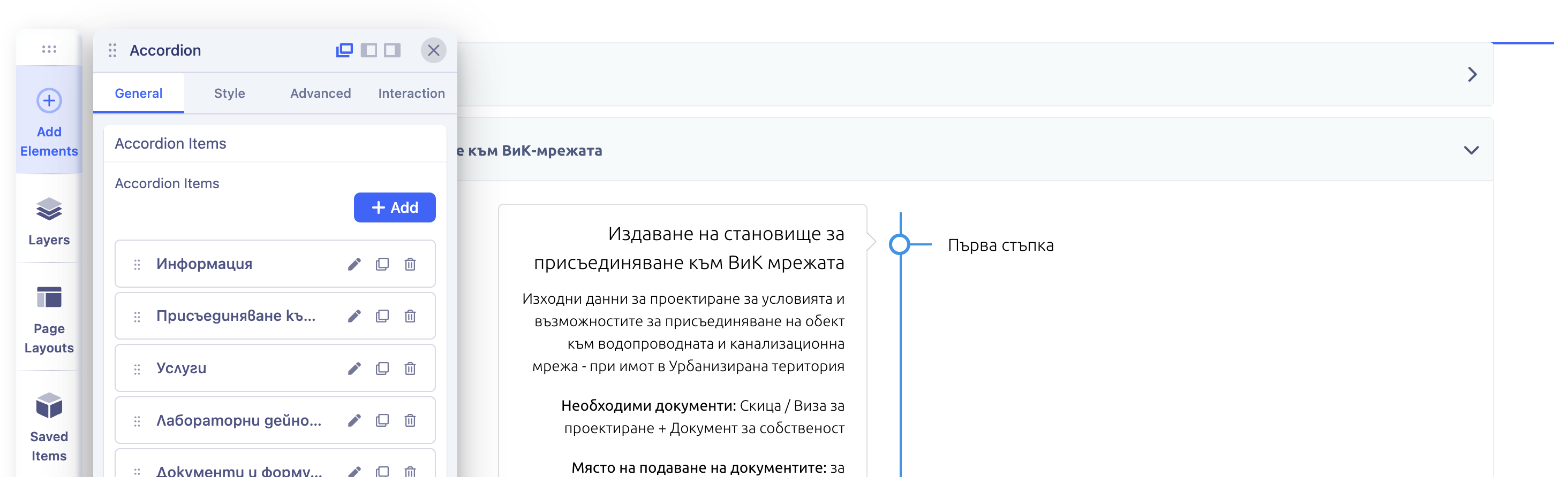Image resolution: width=1554 pixels, height=477 pixels.
Task: Select the Услуги item row
Action: [275, 368]
